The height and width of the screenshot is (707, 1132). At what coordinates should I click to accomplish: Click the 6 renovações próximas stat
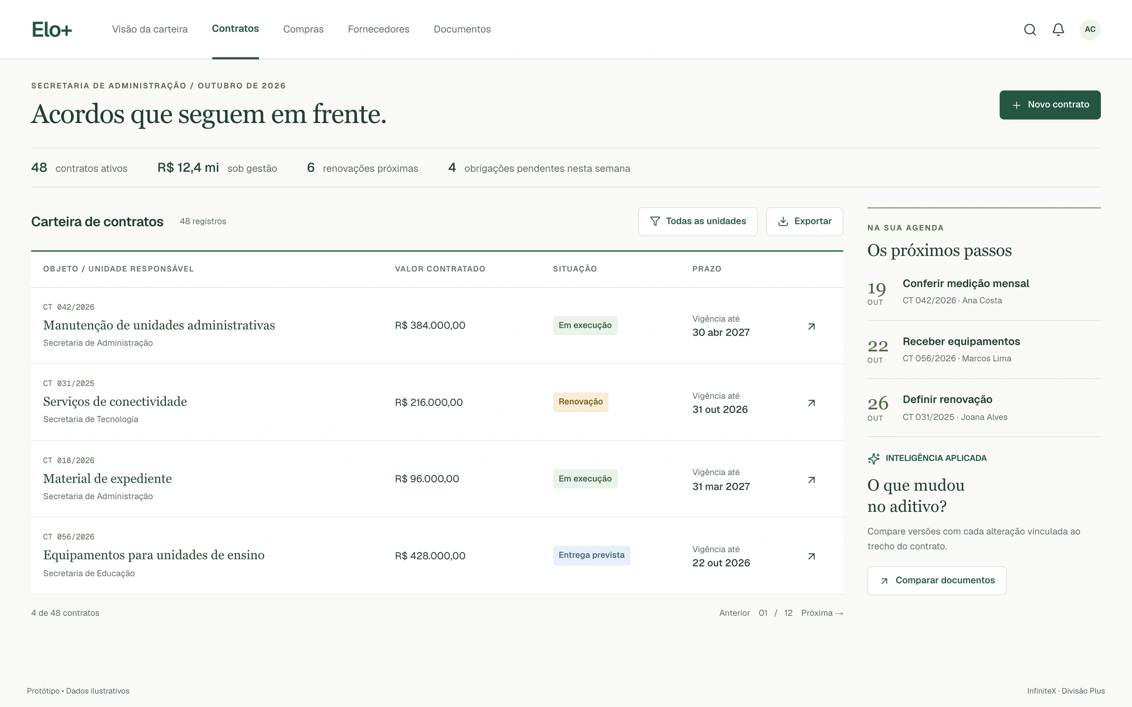363,168
